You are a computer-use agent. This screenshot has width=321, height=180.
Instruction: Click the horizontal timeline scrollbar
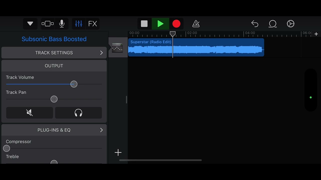[x=160, y=160]
